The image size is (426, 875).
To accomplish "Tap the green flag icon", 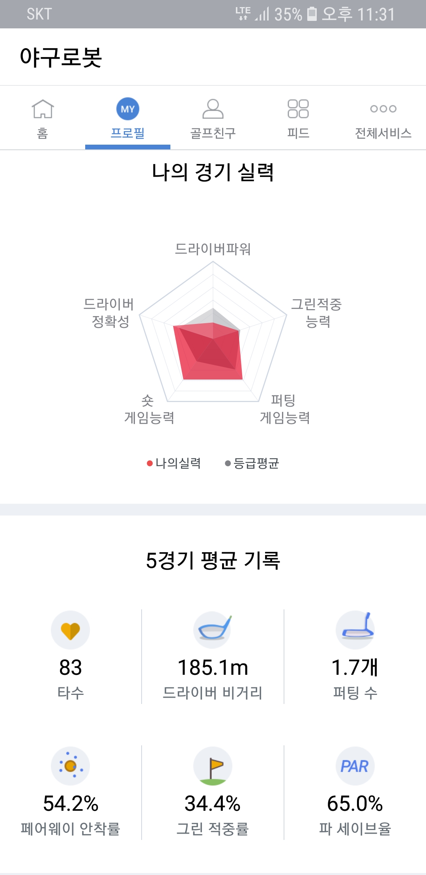I will tap(213, 766).
